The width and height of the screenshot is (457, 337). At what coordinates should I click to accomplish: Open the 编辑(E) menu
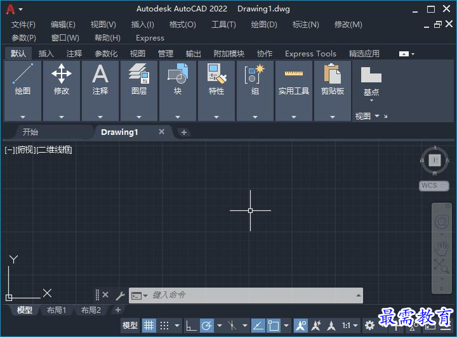63,25
